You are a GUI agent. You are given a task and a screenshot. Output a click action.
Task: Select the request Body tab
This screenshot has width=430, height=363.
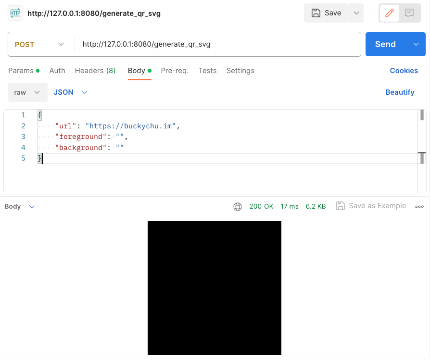tap(139, 71)
